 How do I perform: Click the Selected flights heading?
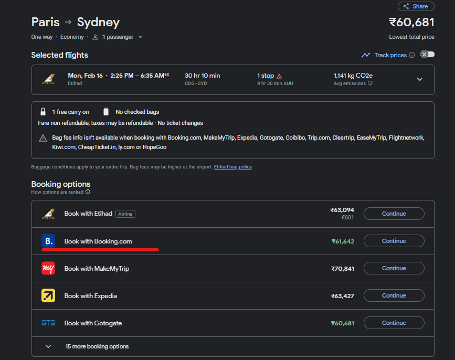[x=59, y=55]
